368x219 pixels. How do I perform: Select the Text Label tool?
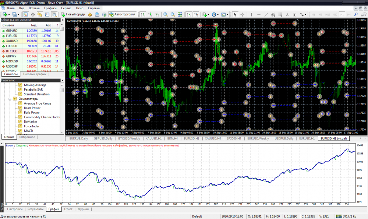coord(294,15)
